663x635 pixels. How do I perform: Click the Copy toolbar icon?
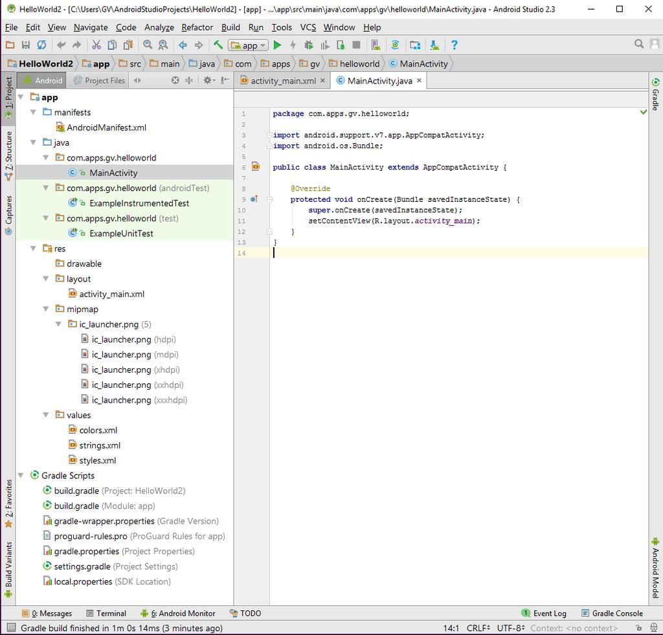[x=112, y=45]
